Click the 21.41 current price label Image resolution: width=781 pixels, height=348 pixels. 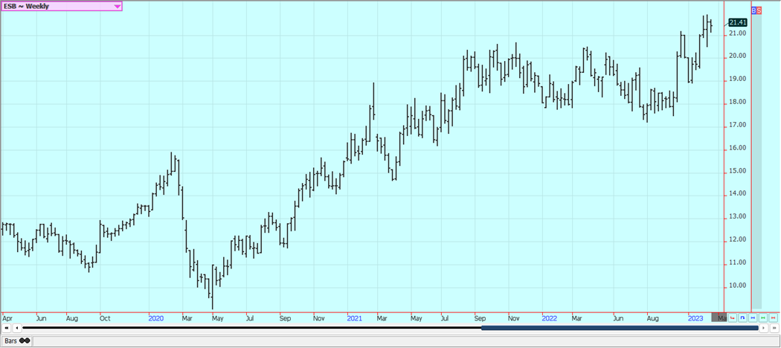[x=738, y=22]
